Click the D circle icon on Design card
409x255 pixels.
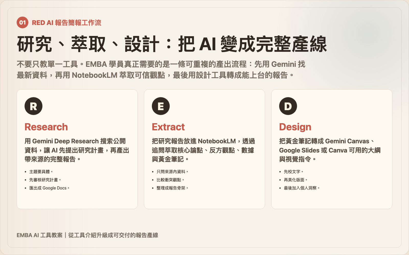tap(288, 106)
